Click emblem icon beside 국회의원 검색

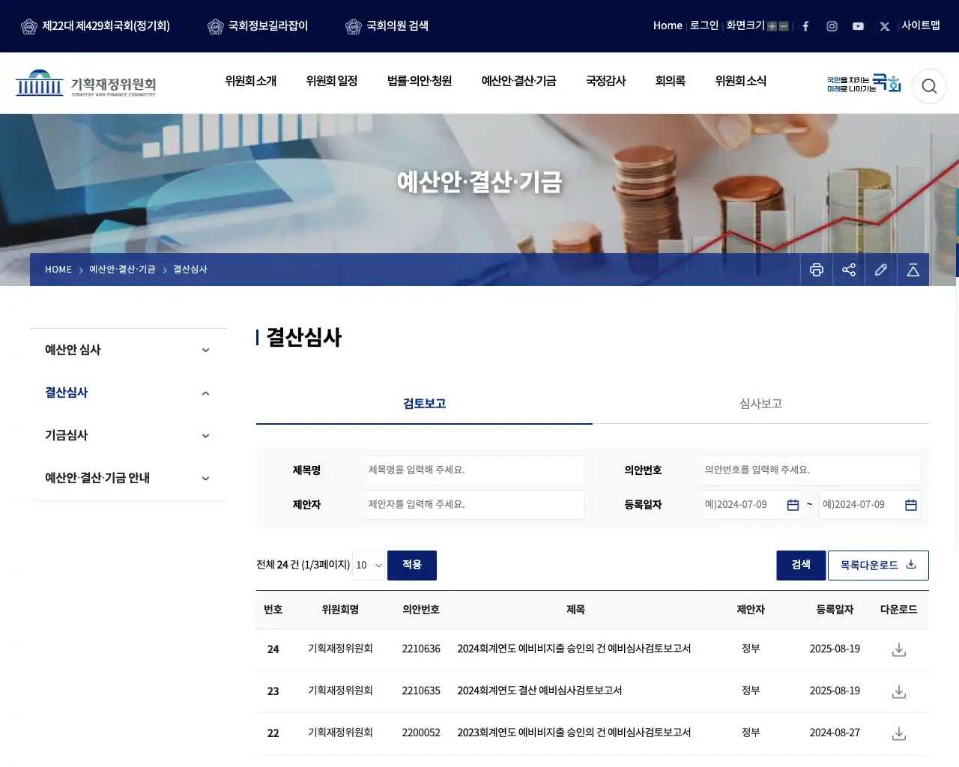point(354,27)
